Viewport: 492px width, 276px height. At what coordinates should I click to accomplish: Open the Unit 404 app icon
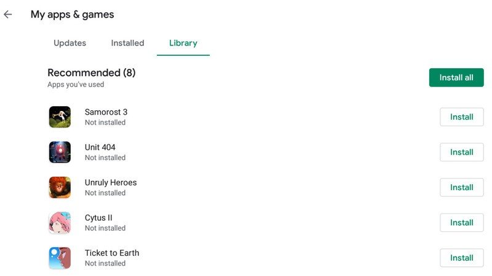pyautogui.click(x=60, y=152)
